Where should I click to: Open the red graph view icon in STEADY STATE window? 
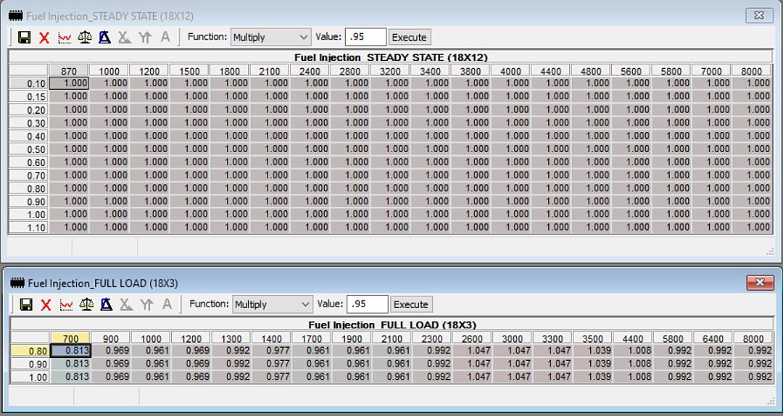65,38
